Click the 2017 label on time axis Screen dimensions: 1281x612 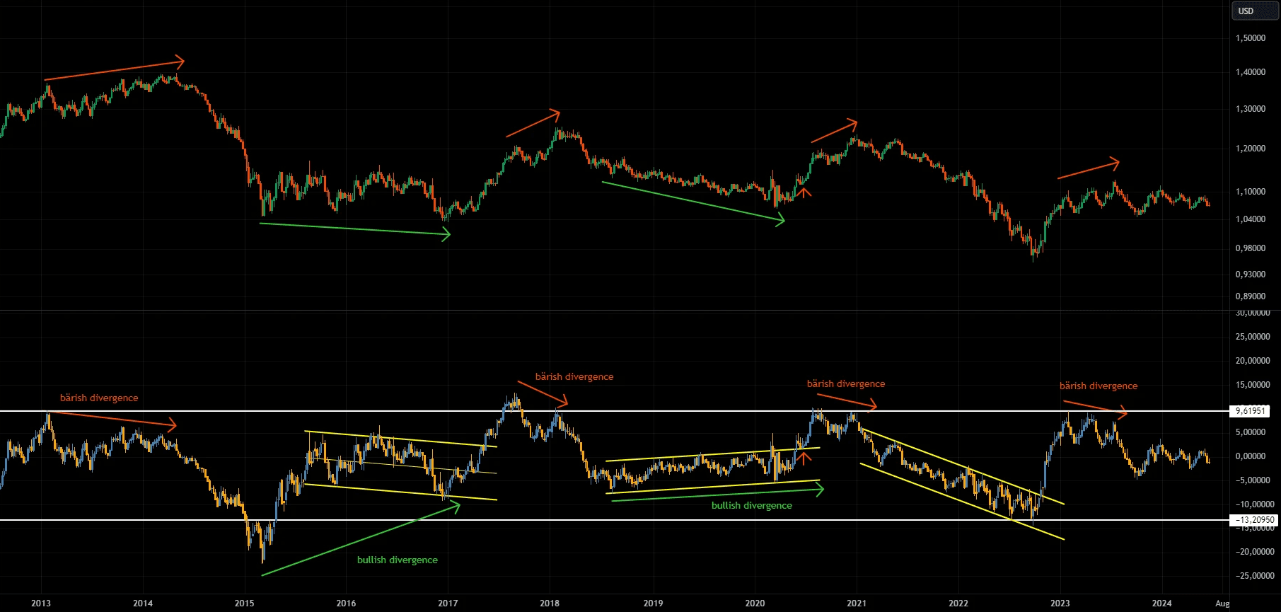click(448, 604)
